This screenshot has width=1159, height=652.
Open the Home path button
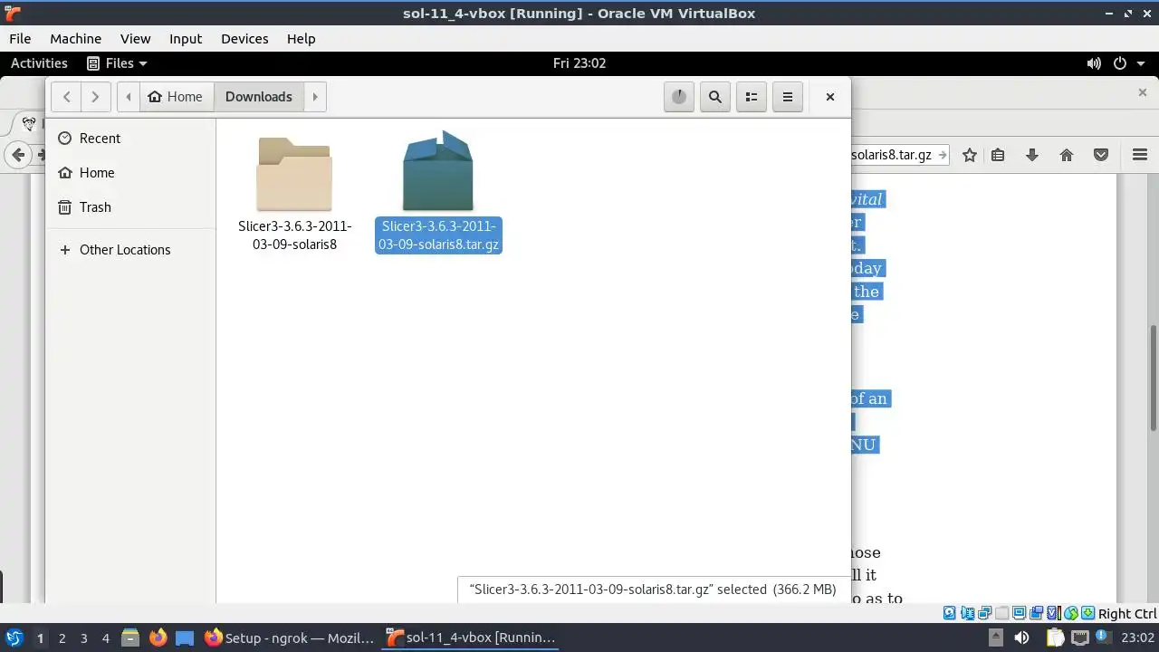[x=176, y=97]
